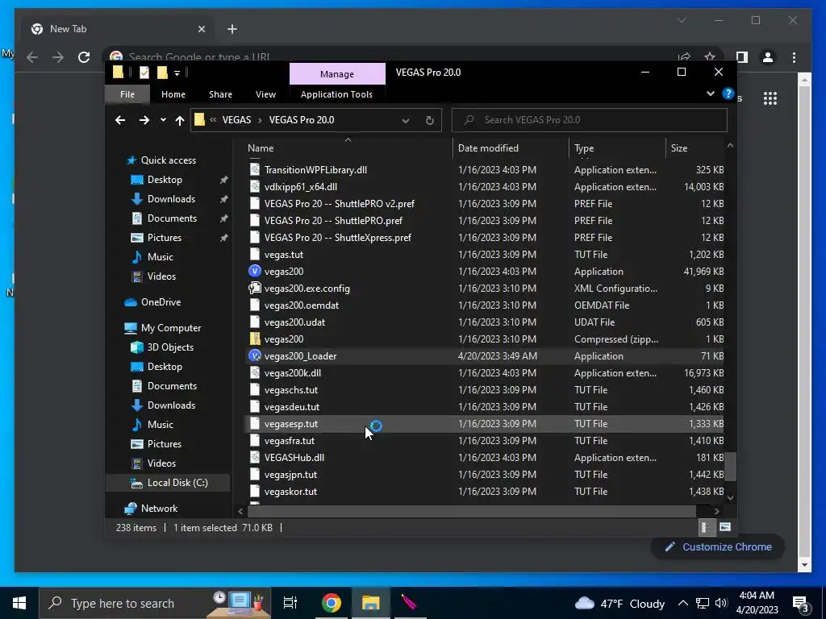The width and height of the screenshot is (826, 619).
Task: Select vegasesp.tut file row
Action: tap(485, 424)
